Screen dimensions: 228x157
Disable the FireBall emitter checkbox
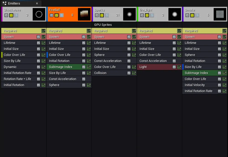coord(52,15)
